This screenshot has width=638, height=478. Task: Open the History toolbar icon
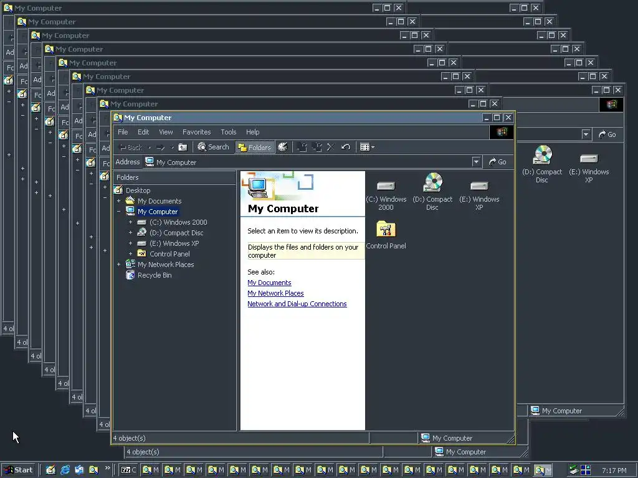click(283, 147)
